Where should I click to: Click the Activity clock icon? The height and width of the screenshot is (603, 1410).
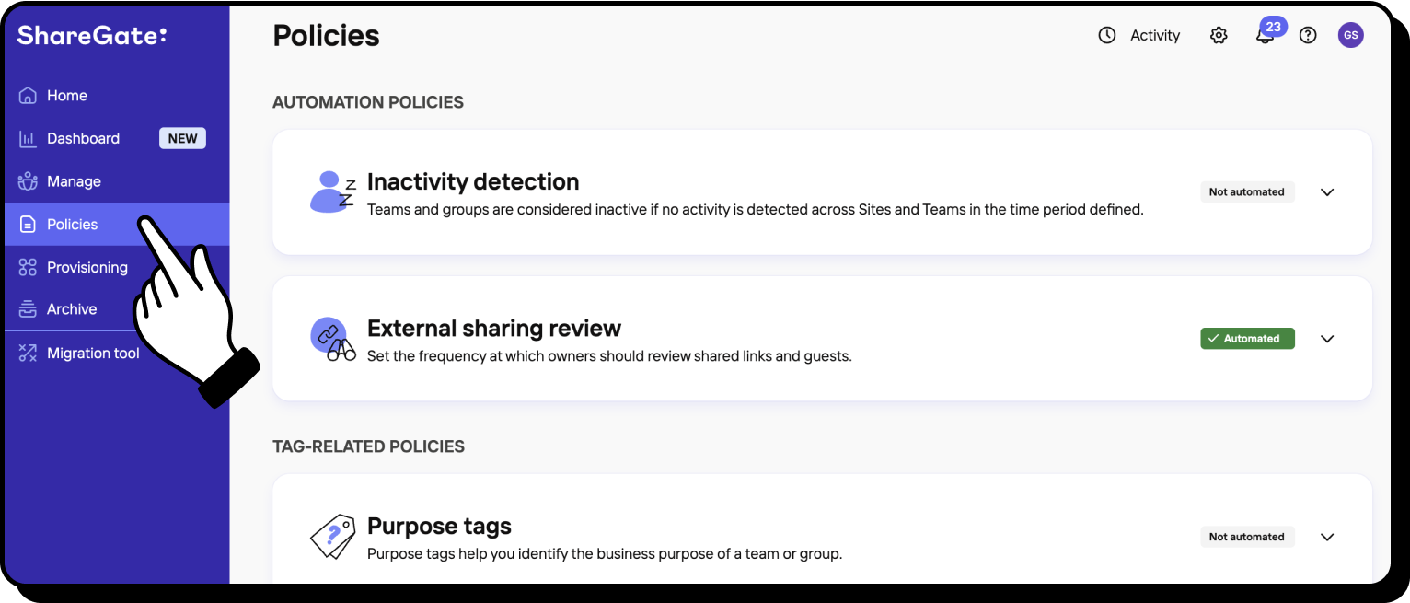[x=1107, y=35]
